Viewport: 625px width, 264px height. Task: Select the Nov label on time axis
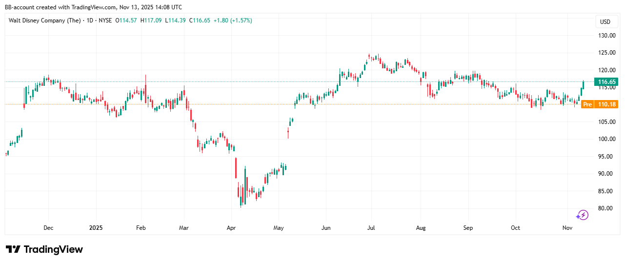567,228
